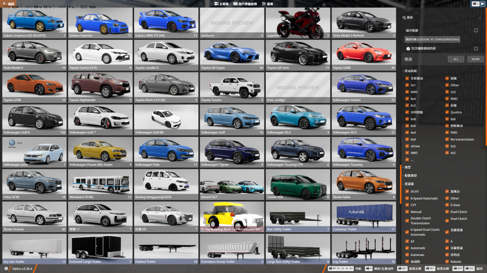Uncheck the FWD drivetrain filter
The image size is (487, 273).
coord(447,133)
